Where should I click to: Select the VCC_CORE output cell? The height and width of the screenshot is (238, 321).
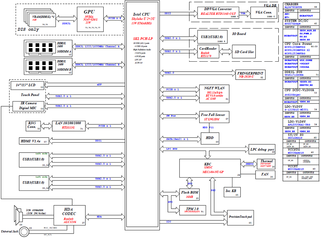coord(306,60)
